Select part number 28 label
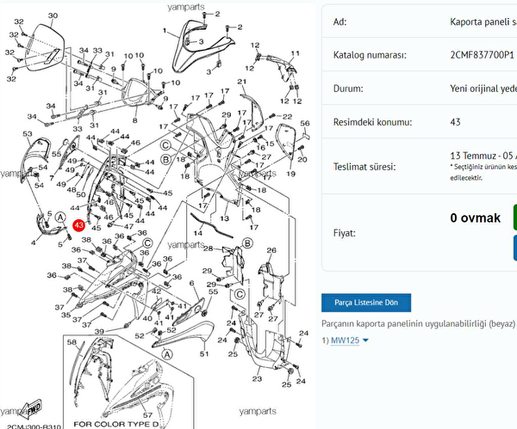Screen dimensions: 517x429 208,248
